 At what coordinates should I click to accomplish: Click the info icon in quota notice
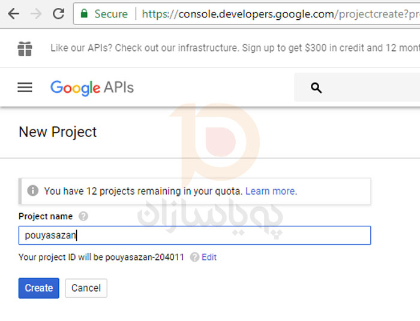click(x=33, y=191)
